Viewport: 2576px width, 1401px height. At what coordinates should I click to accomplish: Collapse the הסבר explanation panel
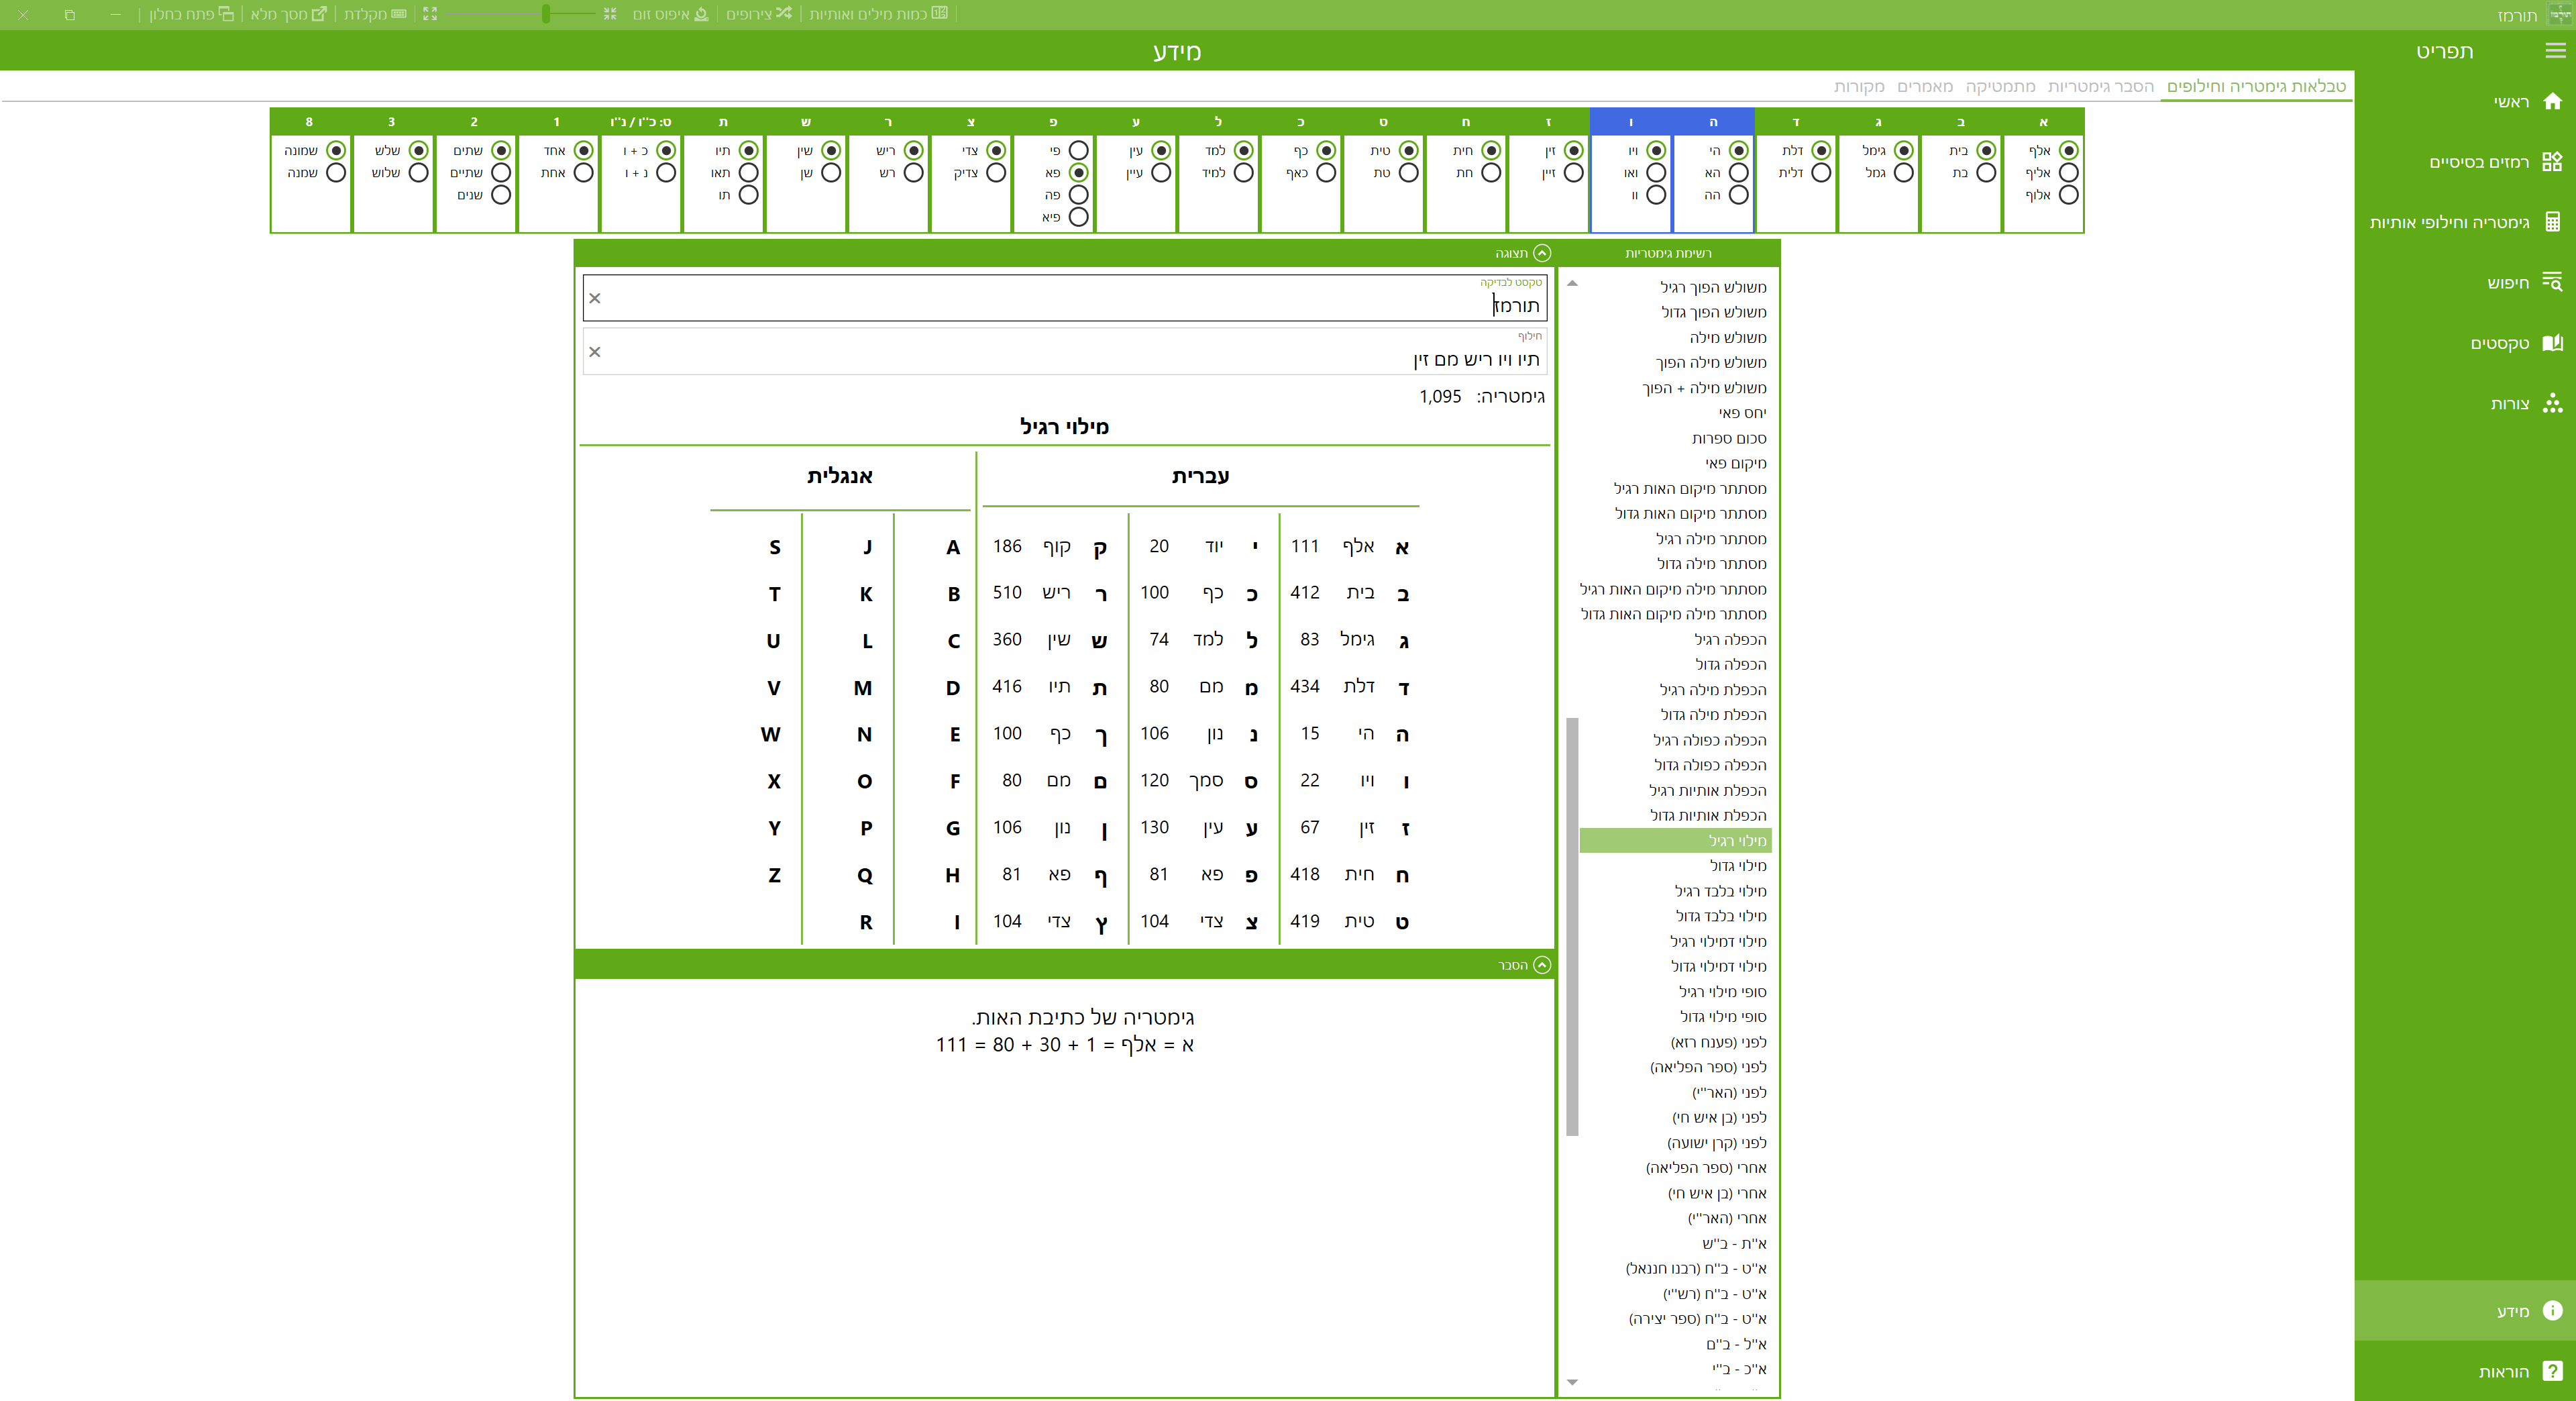(x=1542, y=965)
